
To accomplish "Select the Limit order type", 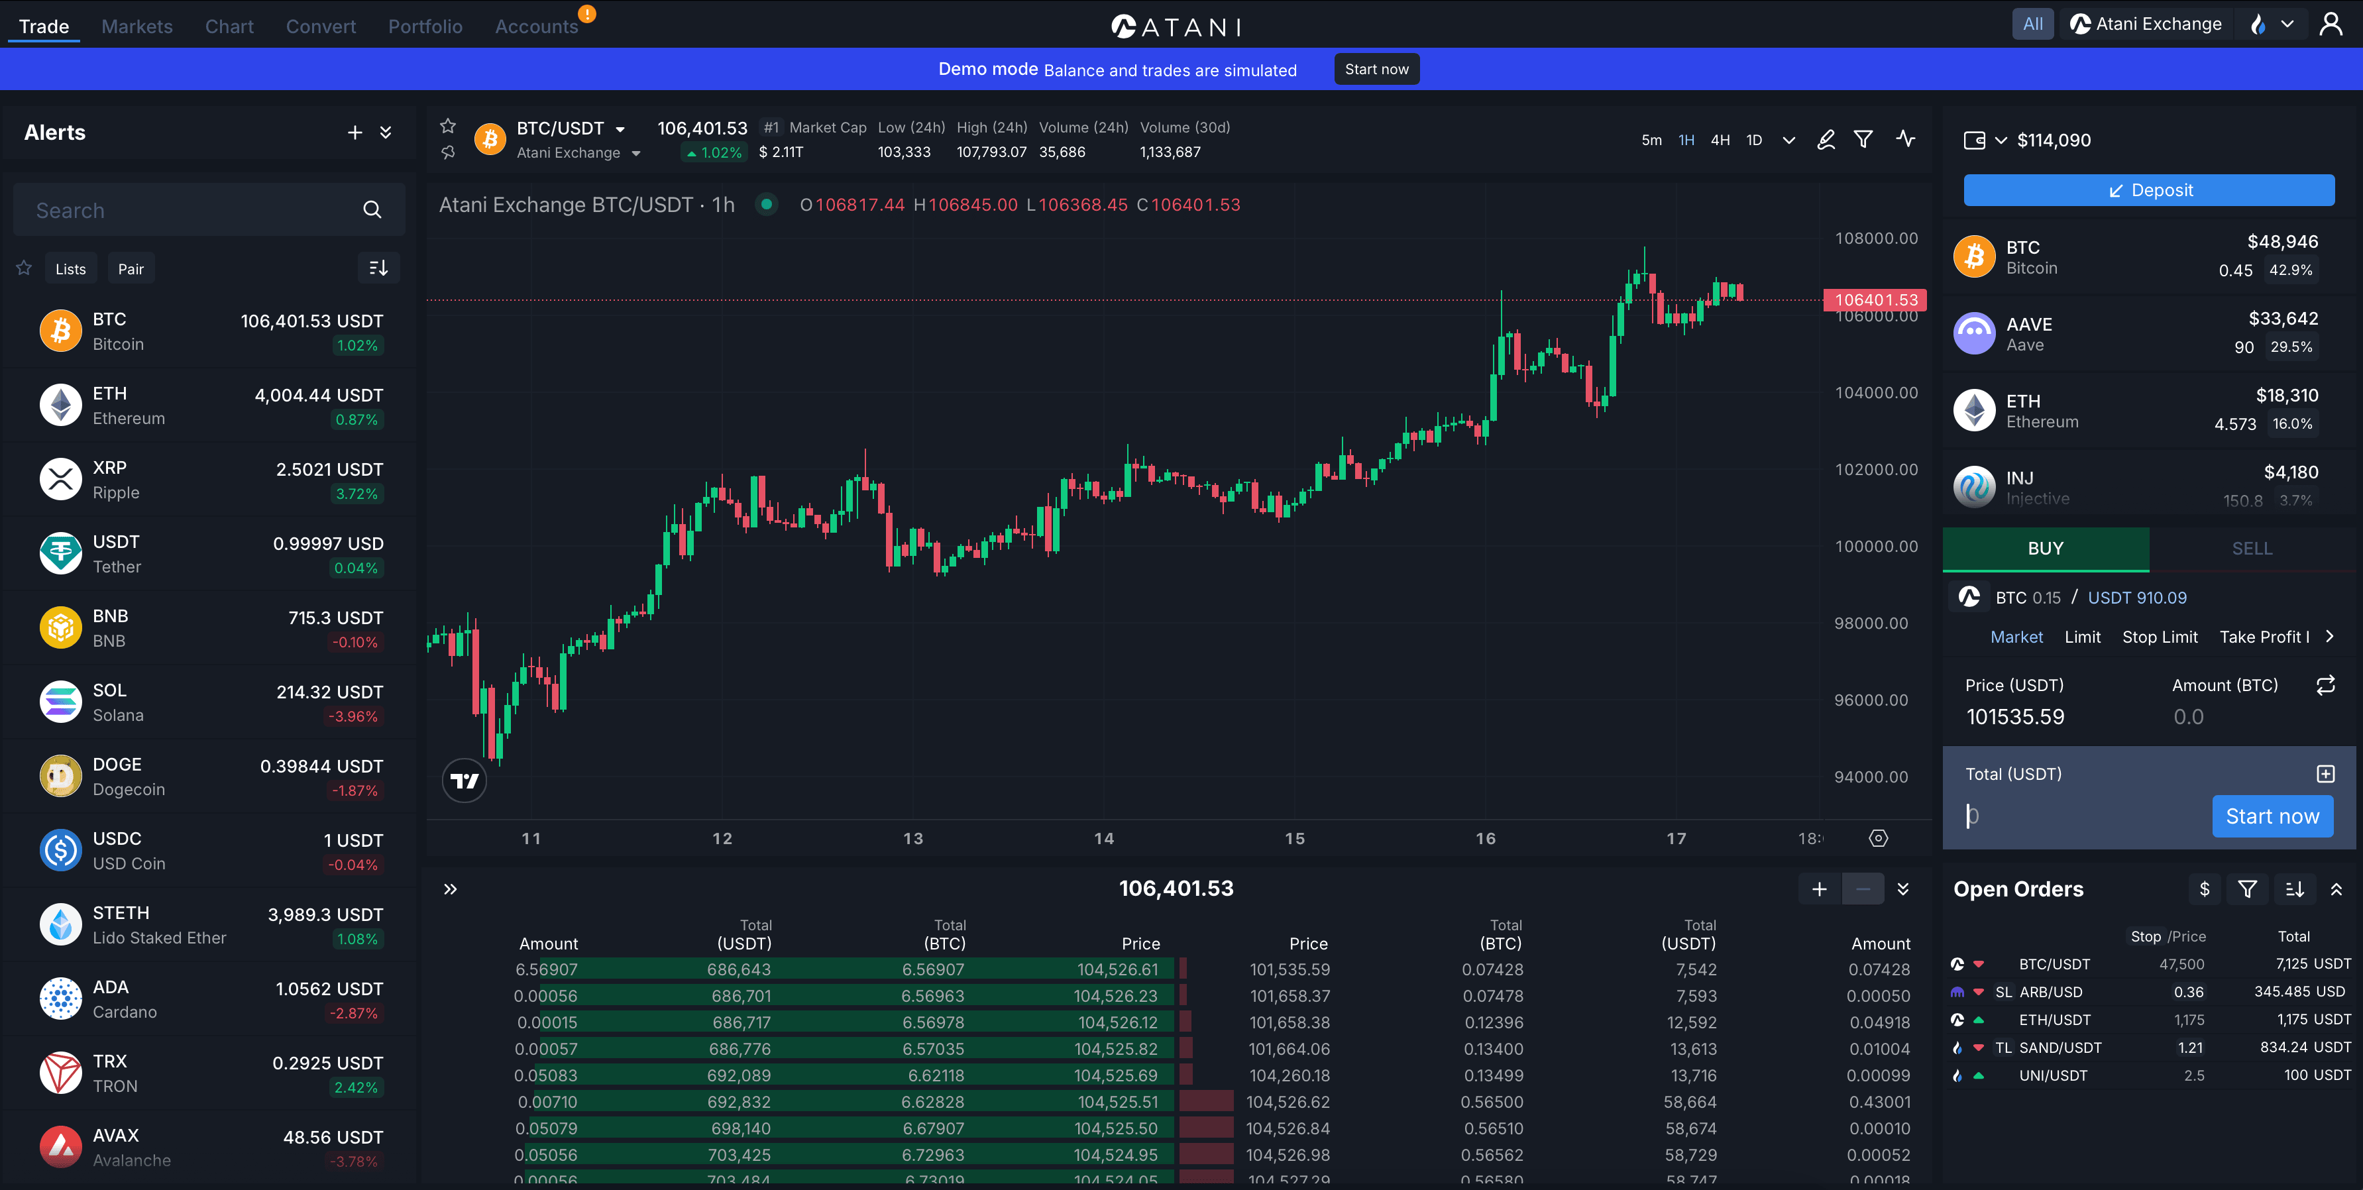I will (2081, 637).
